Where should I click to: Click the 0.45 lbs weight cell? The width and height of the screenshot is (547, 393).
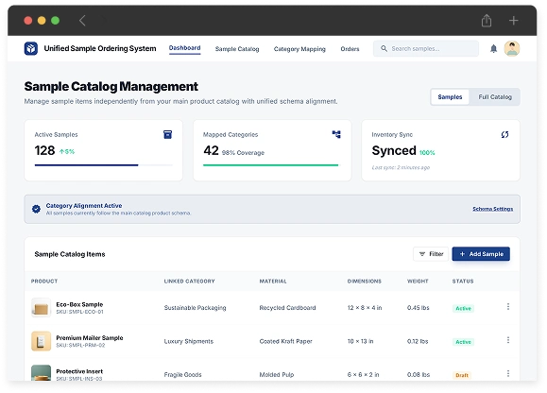(418, 308)
